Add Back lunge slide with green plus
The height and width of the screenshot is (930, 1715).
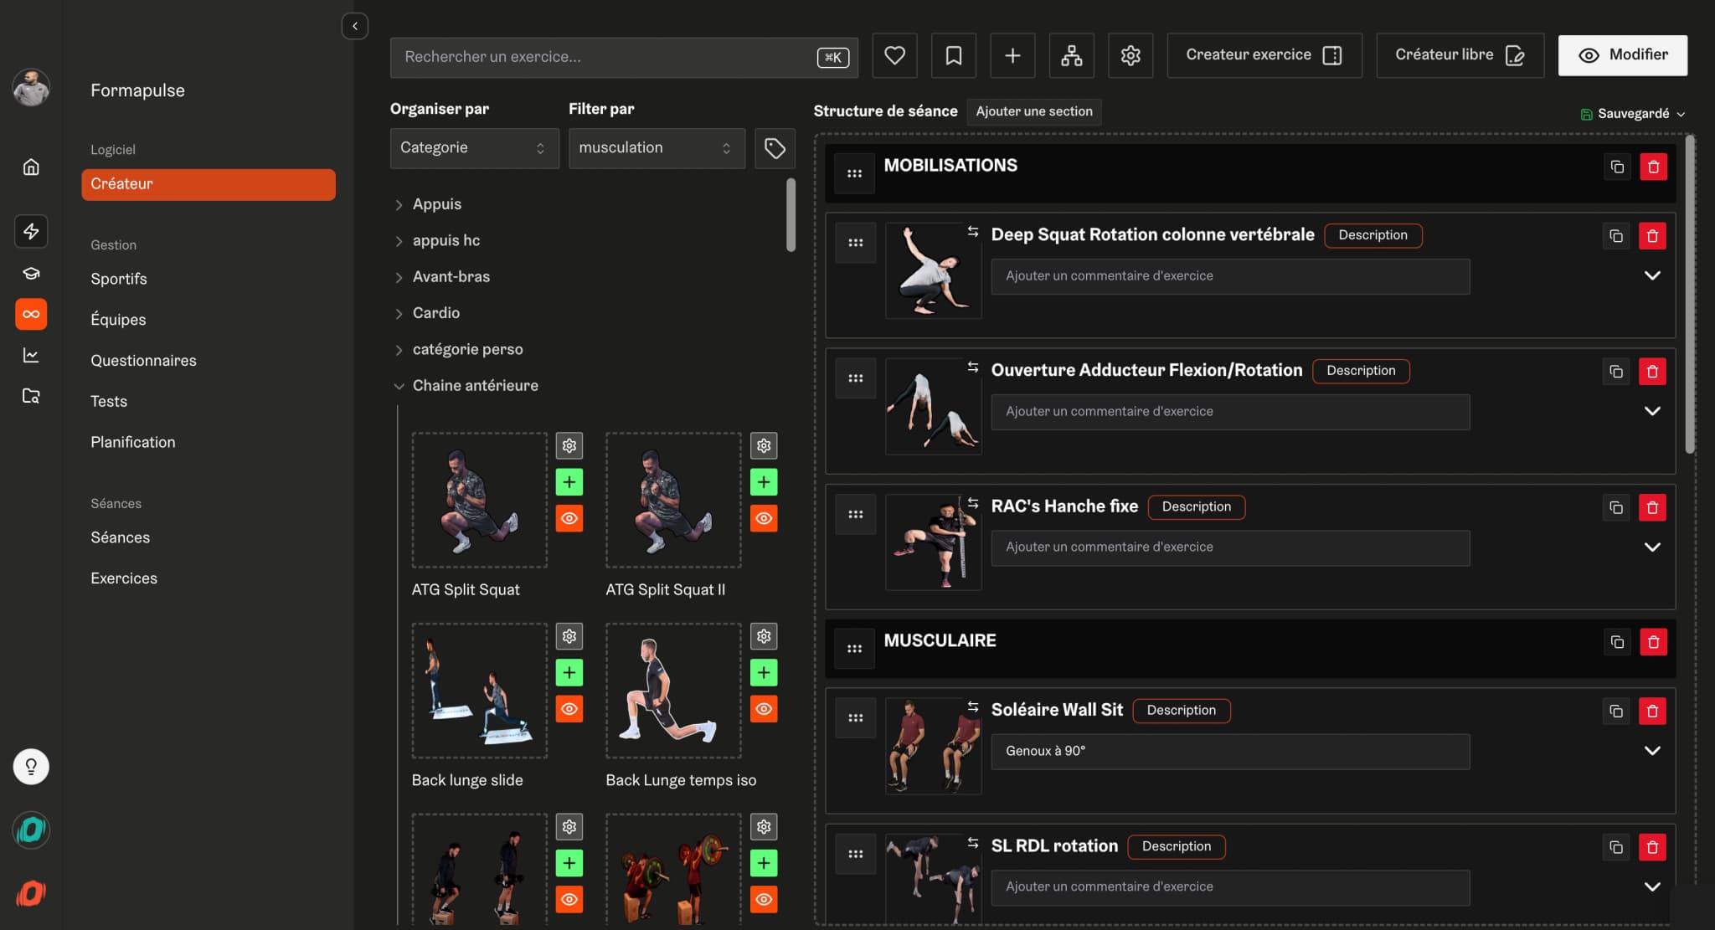(569, 672)
